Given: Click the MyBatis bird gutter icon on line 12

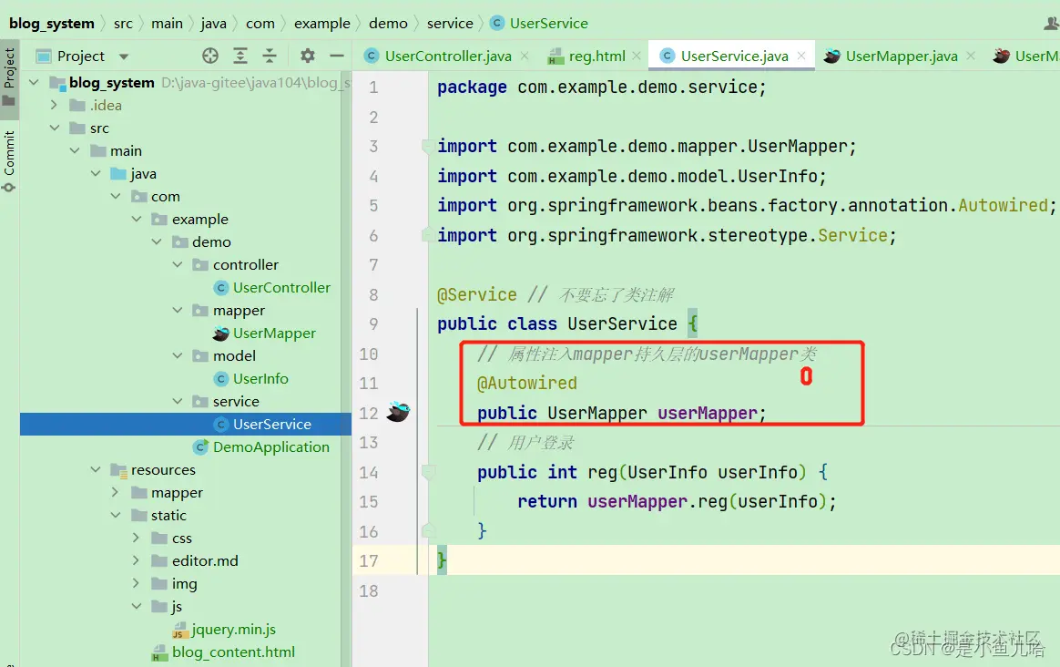Looking at the screenshot, I should (397, 411).
